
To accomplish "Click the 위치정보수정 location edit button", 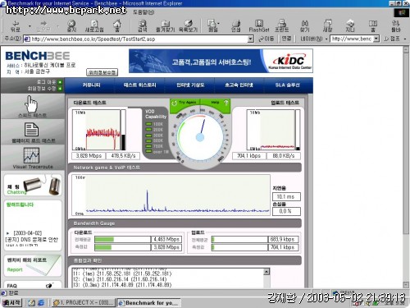I will tap(102, 72).
